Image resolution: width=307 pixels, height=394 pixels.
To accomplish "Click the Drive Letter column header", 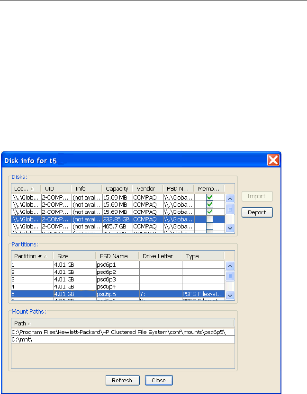I will 160,256.
